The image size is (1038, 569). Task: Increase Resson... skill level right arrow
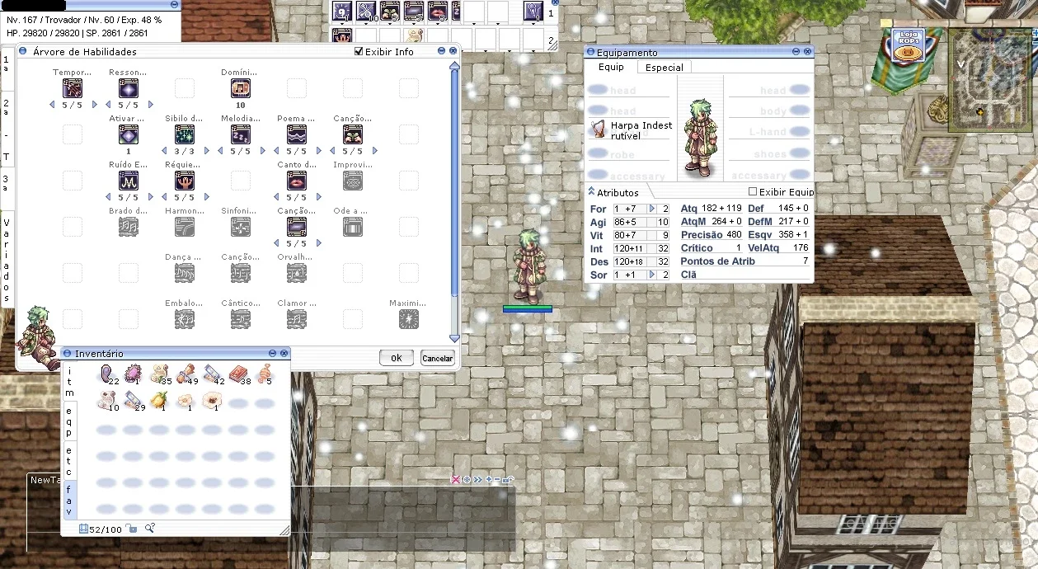[x=150, y=105]
